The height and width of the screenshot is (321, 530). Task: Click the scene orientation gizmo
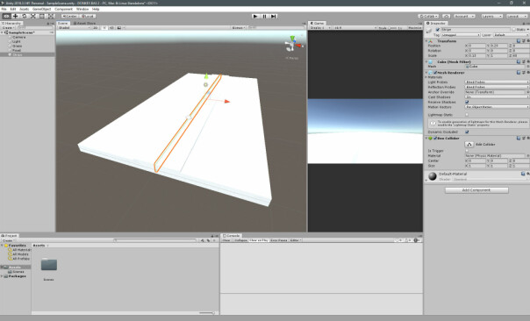pos(293,44)
